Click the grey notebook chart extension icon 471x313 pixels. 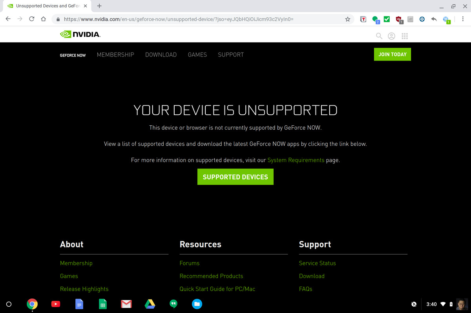point(411,19)
